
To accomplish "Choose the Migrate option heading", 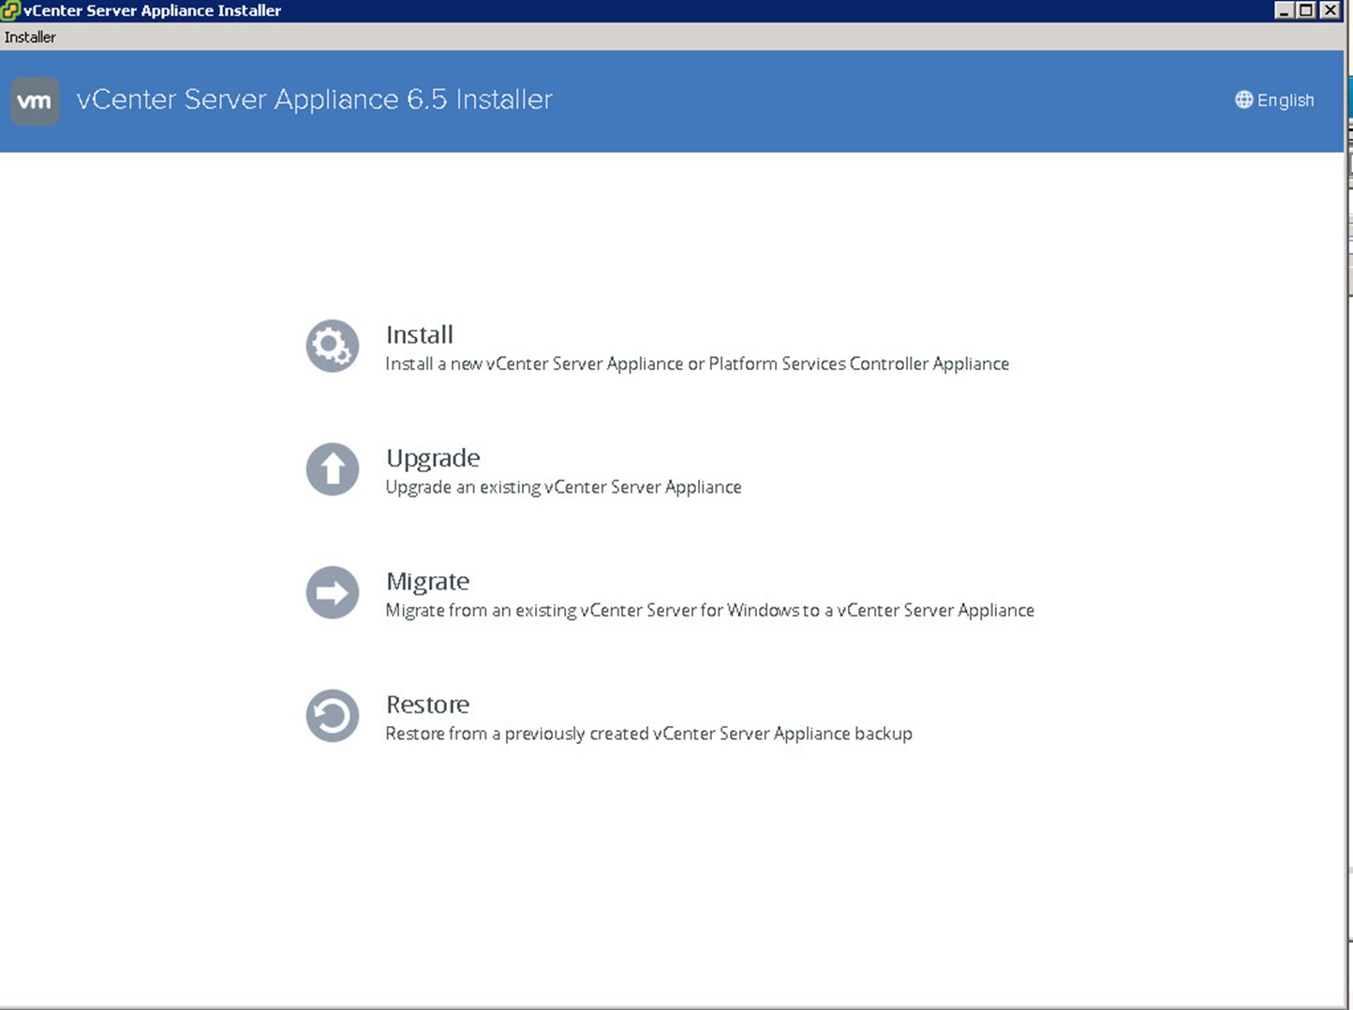I will (x=428, y=582).
